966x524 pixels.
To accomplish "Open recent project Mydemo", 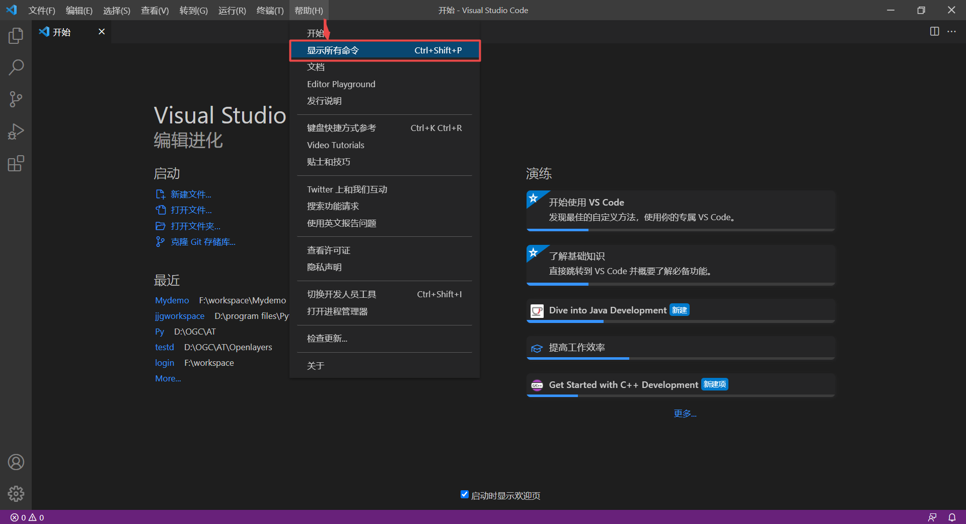I will tap(172, 300).
